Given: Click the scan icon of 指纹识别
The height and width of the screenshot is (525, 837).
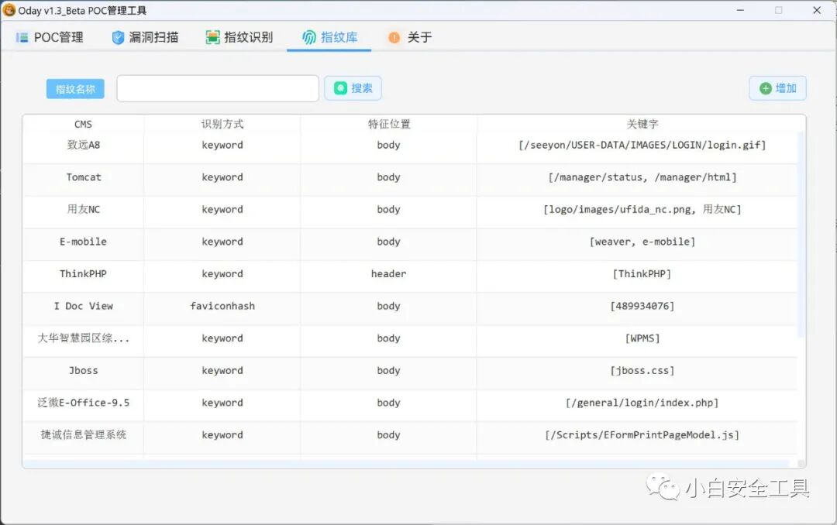Looking at the screenshot, I should [212, 37].
